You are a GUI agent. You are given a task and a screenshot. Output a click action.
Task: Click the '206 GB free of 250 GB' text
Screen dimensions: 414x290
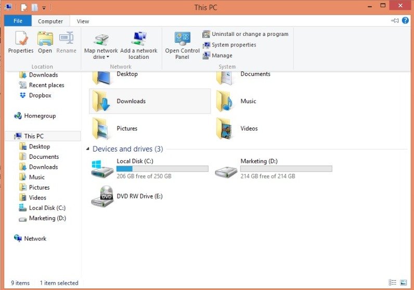tap(144, 176)
